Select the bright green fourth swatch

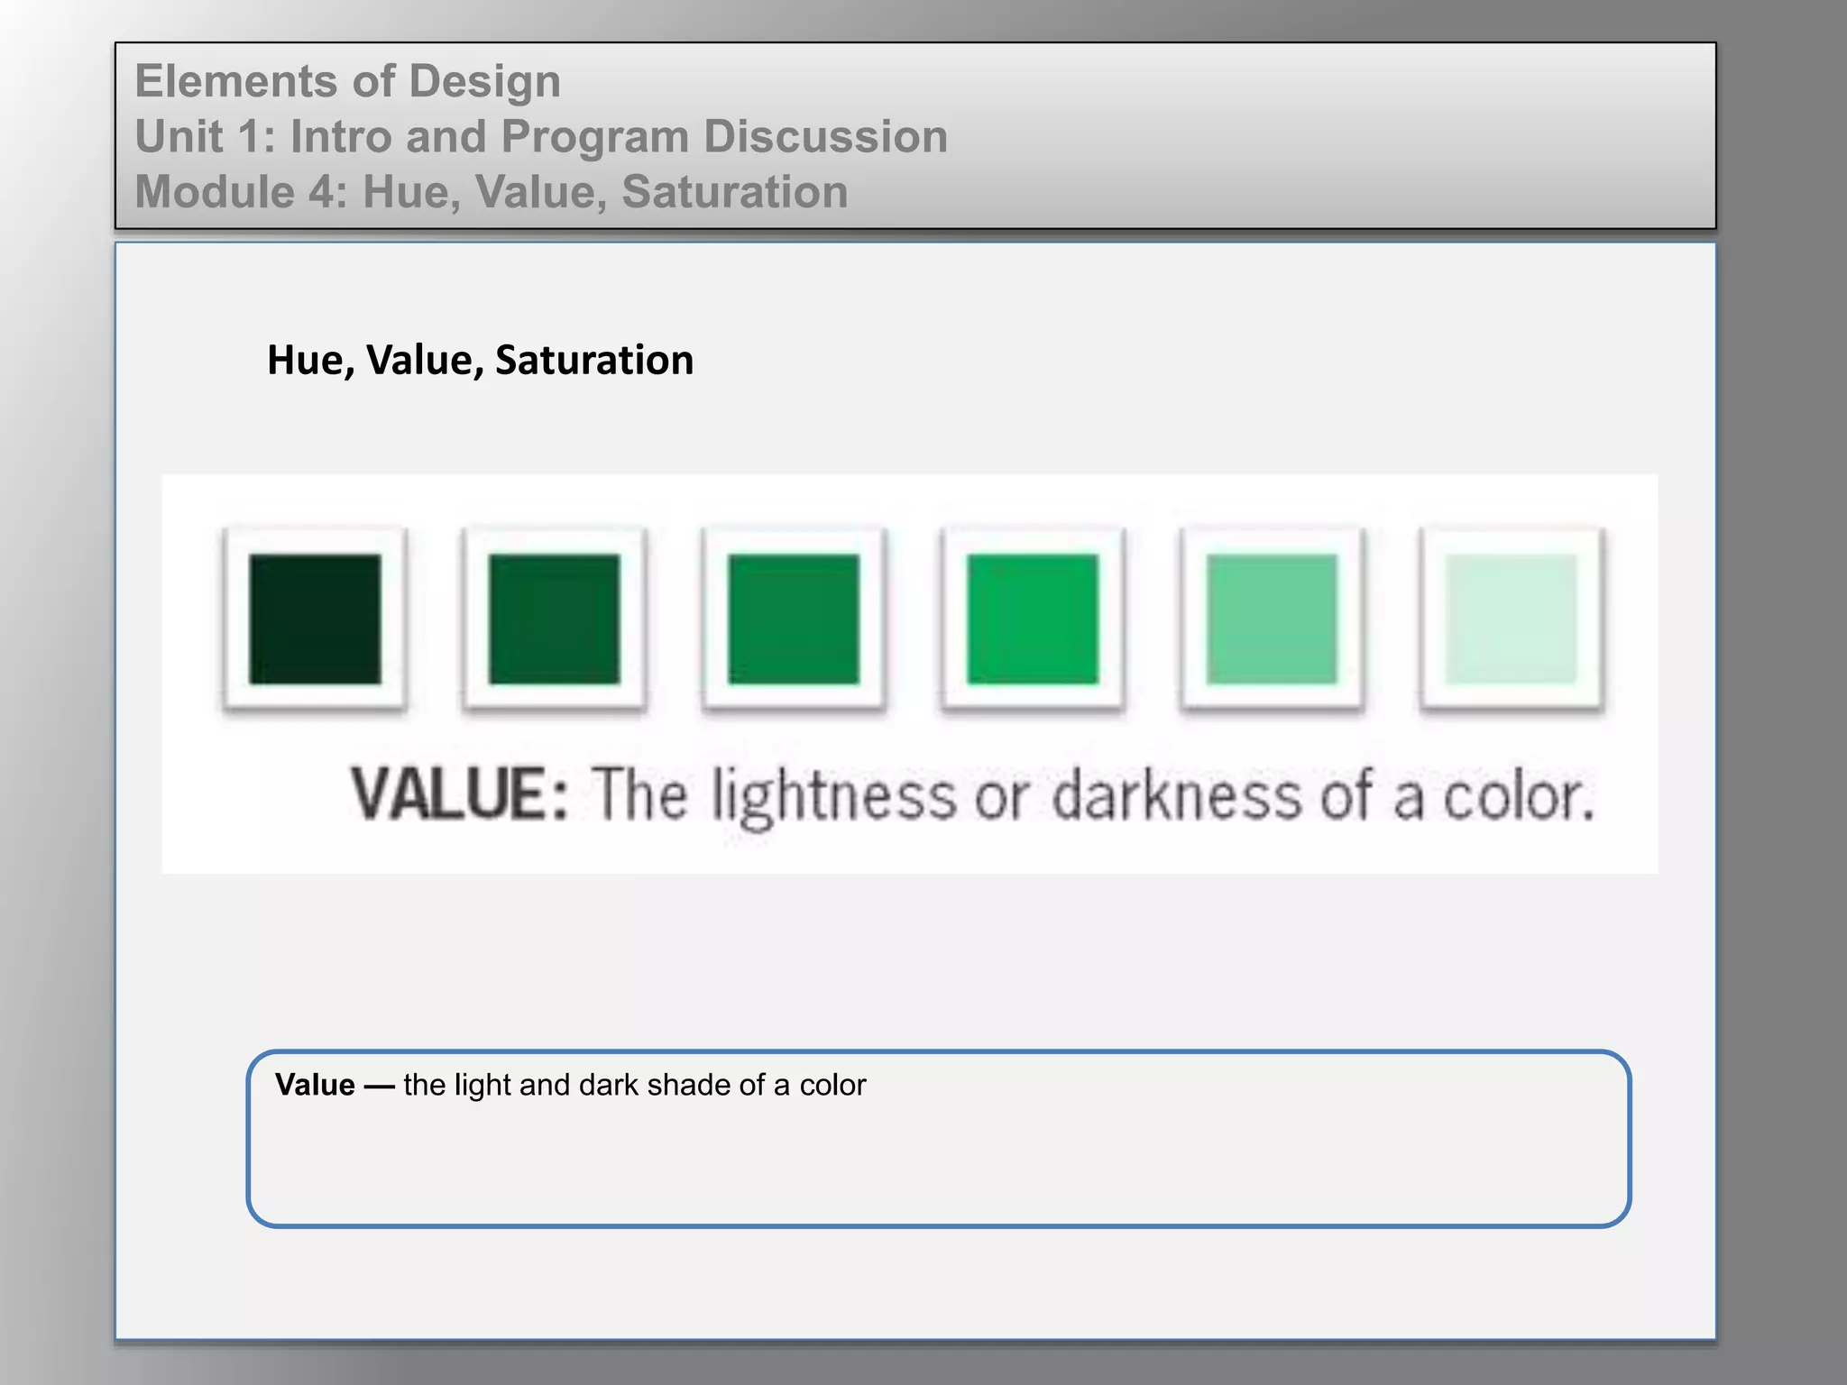[x=1033, y=619]
